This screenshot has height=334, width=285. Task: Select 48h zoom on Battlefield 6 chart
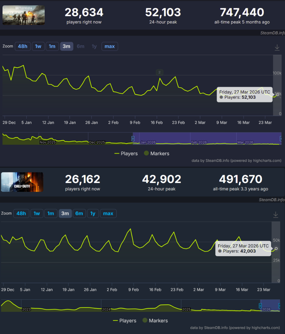[x=22, y=46]
